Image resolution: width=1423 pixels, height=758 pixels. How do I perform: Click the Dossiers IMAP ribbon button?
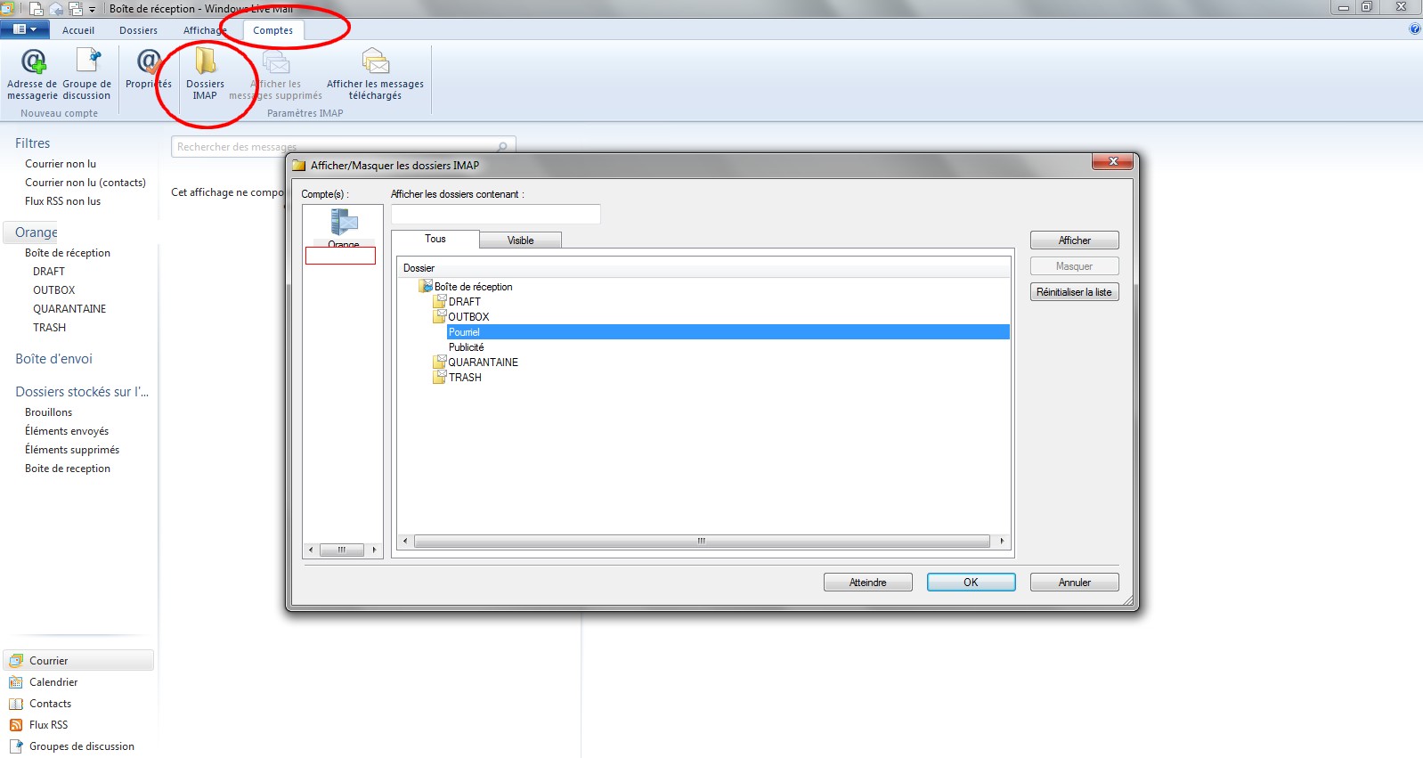click(205, 75)
